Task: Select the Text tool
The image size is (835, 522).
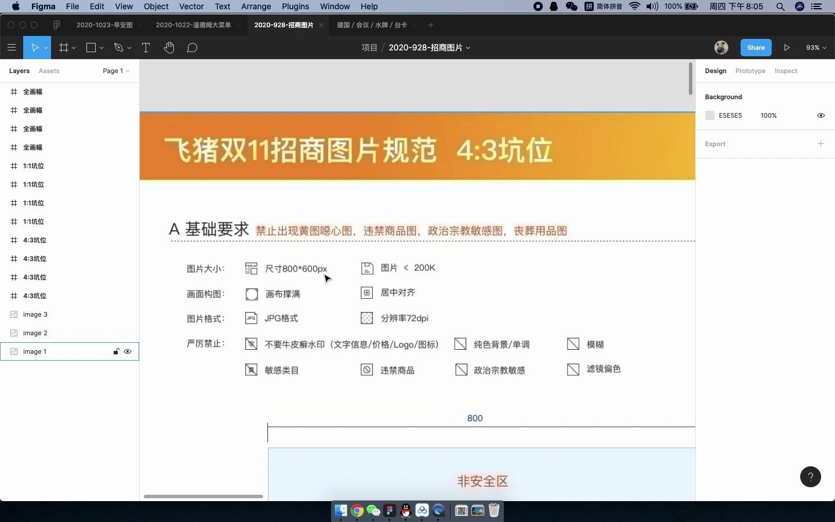Action: pyautogui.click(x=146, y=48)
